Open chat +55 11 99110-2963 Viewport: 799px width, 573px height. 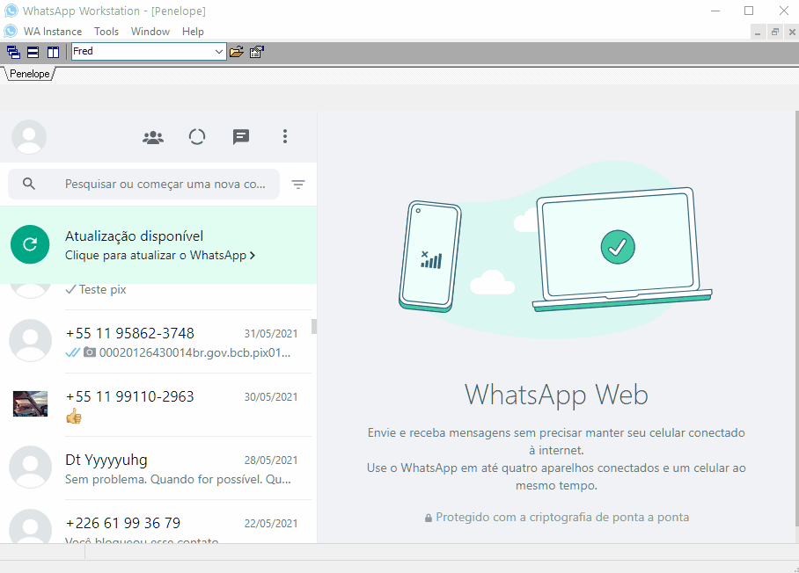click(x=158, y=404)
